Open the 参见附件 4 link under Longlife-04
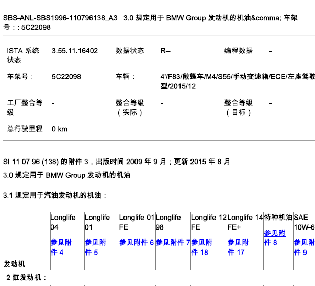 61,247
